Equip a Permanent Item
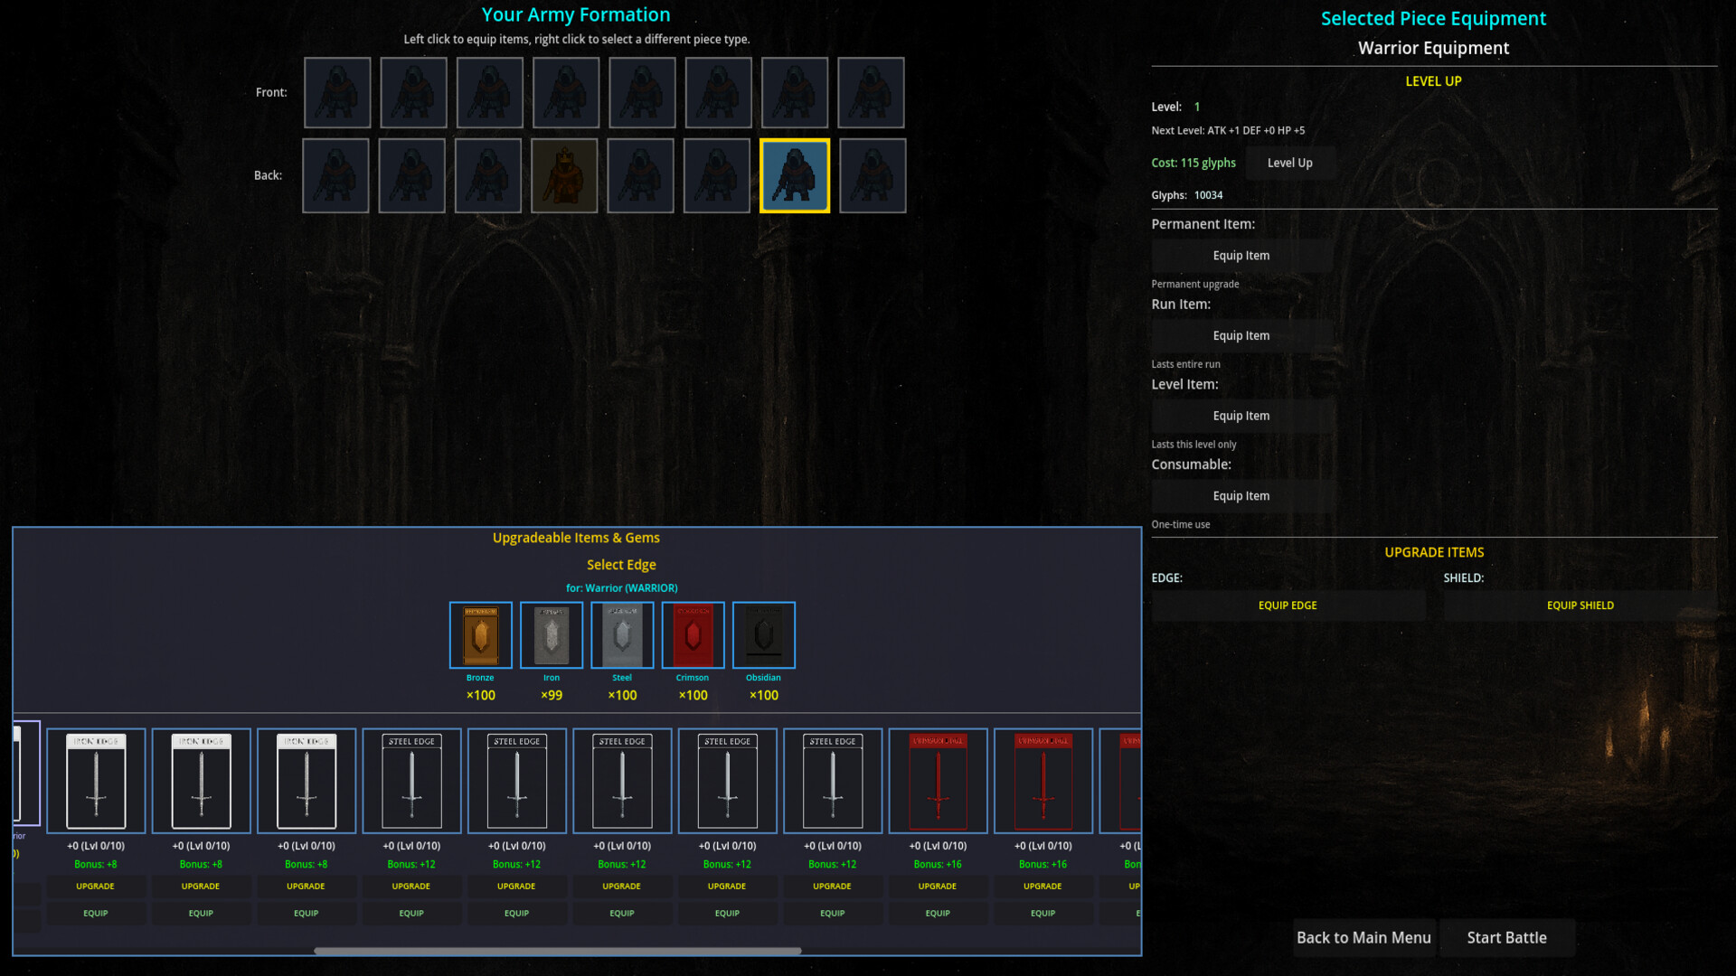Viewport: 1736px width, 976px height. pyautogui.click(x=1241, y=256)
